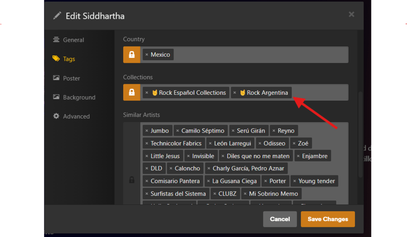Open the Background section
This screenshot has width=407, height=237.
coord(74,97)
